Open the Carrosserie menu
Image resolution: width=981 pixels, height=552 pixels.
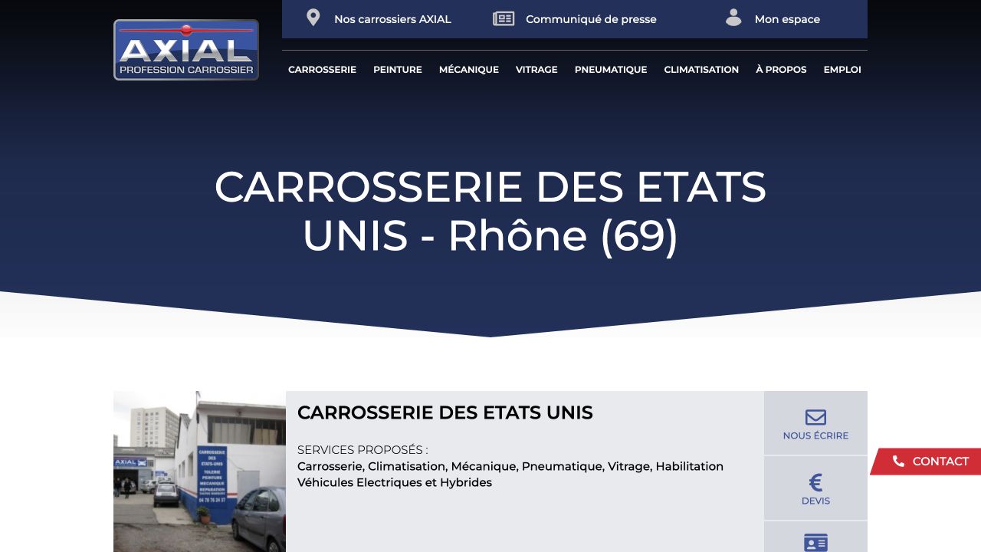click(x=322, y=70)
